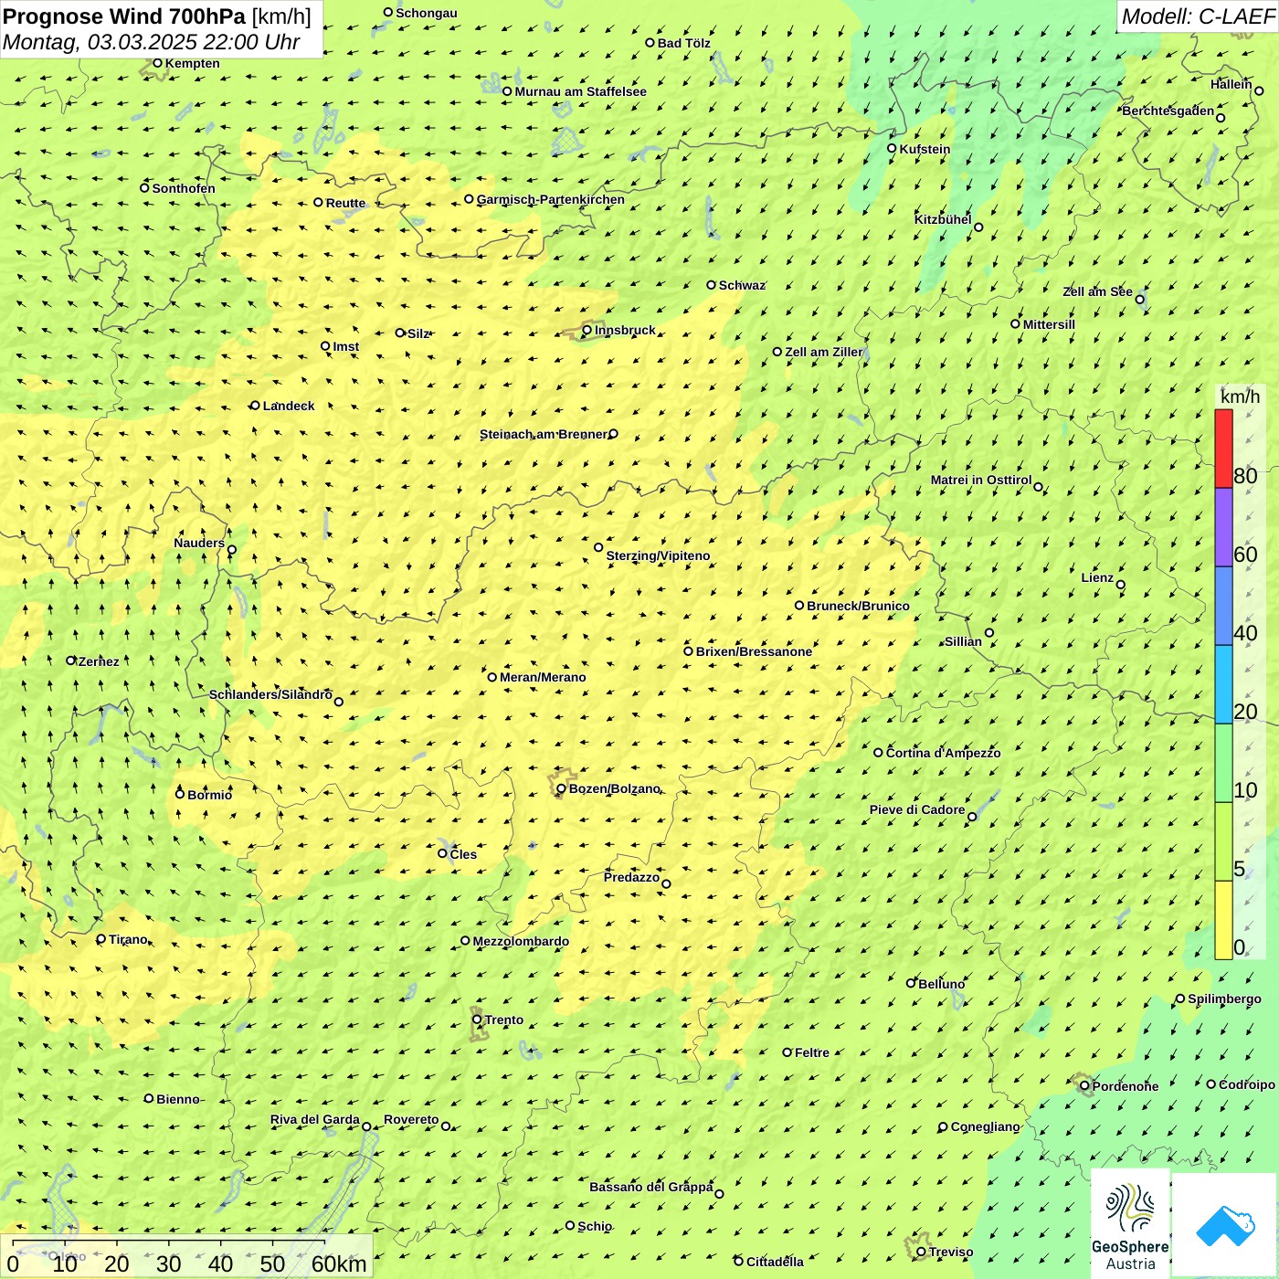
Task: Click the Nauders location circle
Action: 232,550
